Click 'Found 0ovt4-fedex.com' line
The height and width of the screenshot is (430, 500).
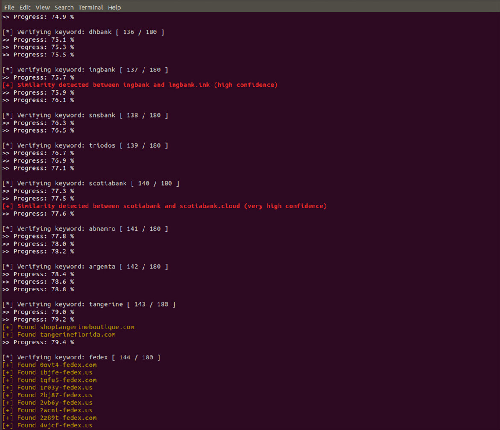pyautogui.click(x=50, y=365)
